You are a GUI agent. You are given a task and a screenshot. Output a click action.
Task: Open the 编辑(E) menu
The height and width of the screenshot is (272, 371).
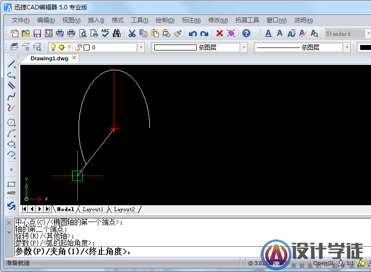coord(46,20)
